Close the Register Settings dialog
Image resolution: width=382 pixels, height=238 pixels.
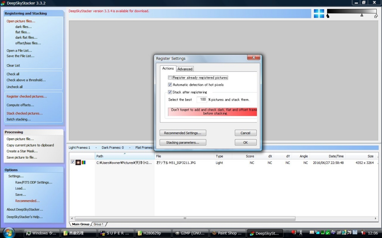(x=254, y=58)
